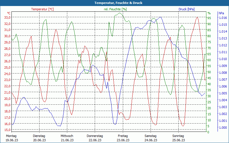The image size is (229, 143).
Task: Click the 'Dienstag' day label
Action: pyautogui.click(x=39, y=136)
